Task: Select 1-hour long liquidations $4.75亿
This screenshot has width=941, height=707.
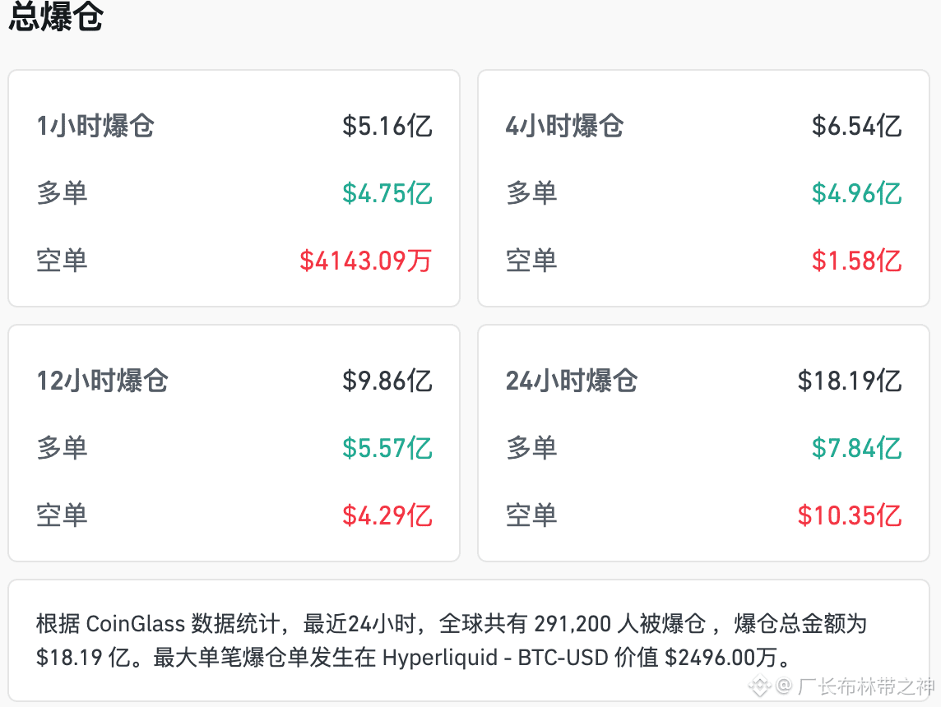Action: pos(387,193)
